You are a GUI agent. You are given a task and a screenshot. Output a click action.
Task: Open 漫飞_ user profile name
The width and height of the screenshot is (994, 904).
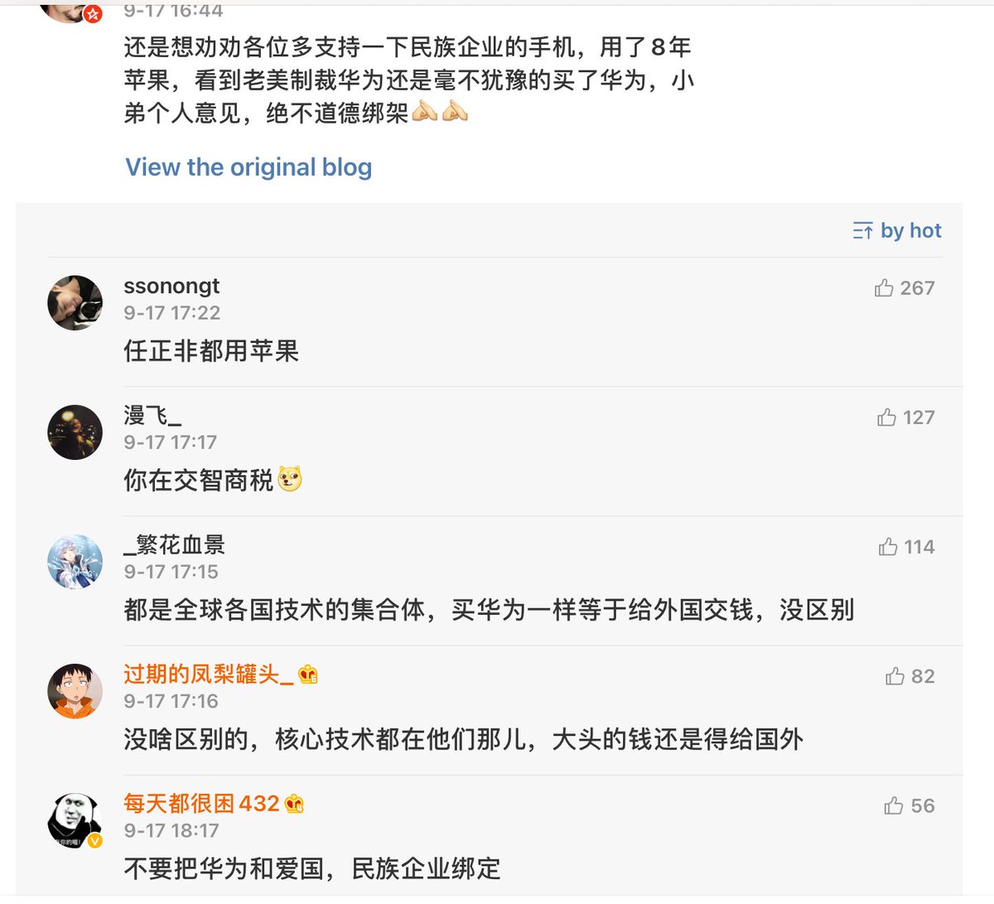[152, 414]
